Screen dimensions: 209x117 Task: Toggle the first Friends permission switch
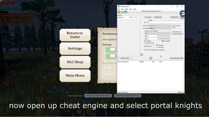click(111, 50)
